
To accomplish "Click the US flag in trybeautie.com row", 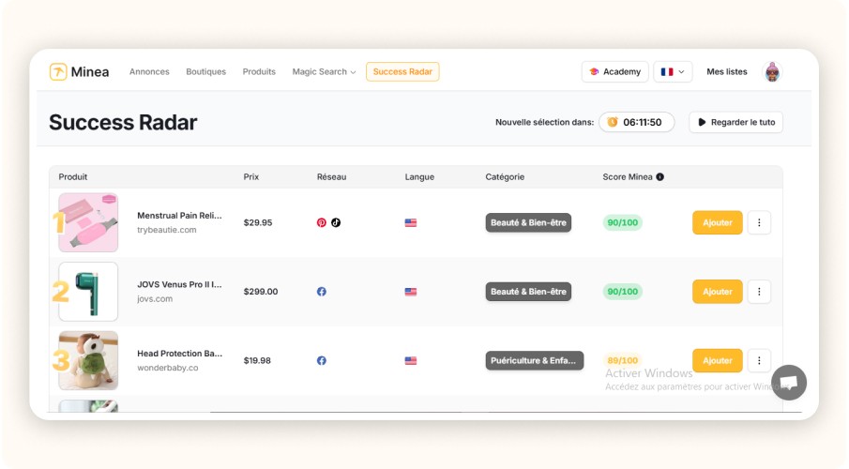I will [411, 222].
